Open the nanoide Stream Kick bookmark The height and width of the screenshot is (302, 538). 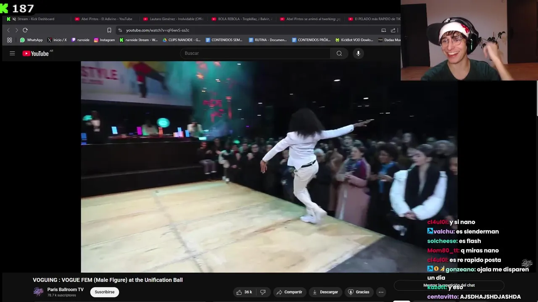coord(139,40)
